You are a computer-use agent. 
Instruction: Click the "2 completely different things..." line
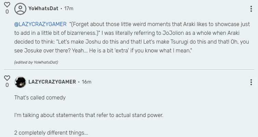pyautogui.click(x=51, y=133)
